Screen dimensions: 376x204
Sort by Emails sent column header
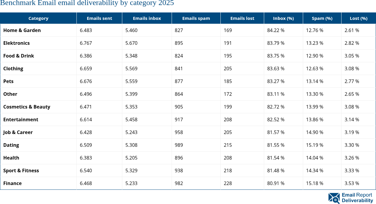(99, 18)
